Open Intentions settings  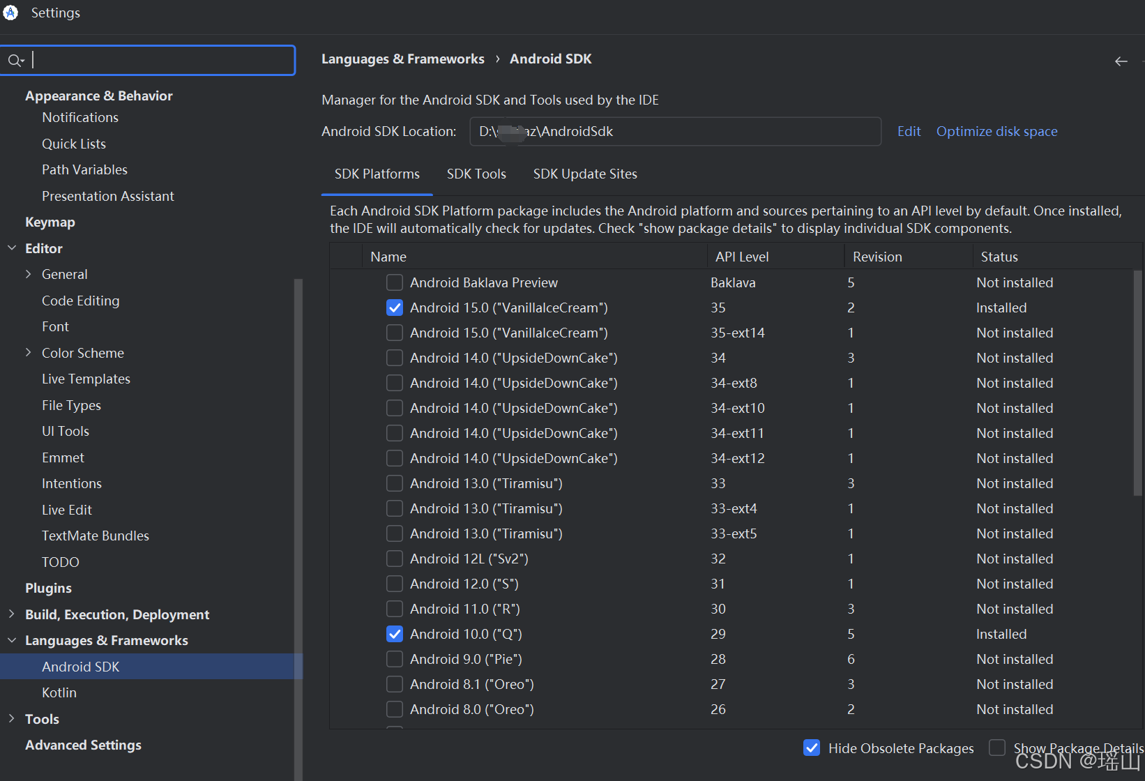click(x=72, y=483)
